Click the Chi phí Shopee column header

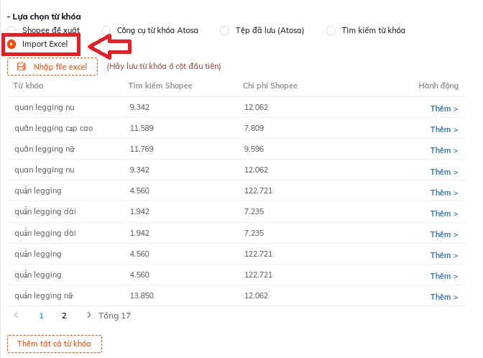pyautogui.click(x=270, y=86)
